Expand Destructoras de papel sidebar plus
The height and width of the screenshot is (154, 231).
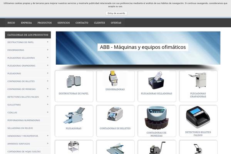[48, 42]
